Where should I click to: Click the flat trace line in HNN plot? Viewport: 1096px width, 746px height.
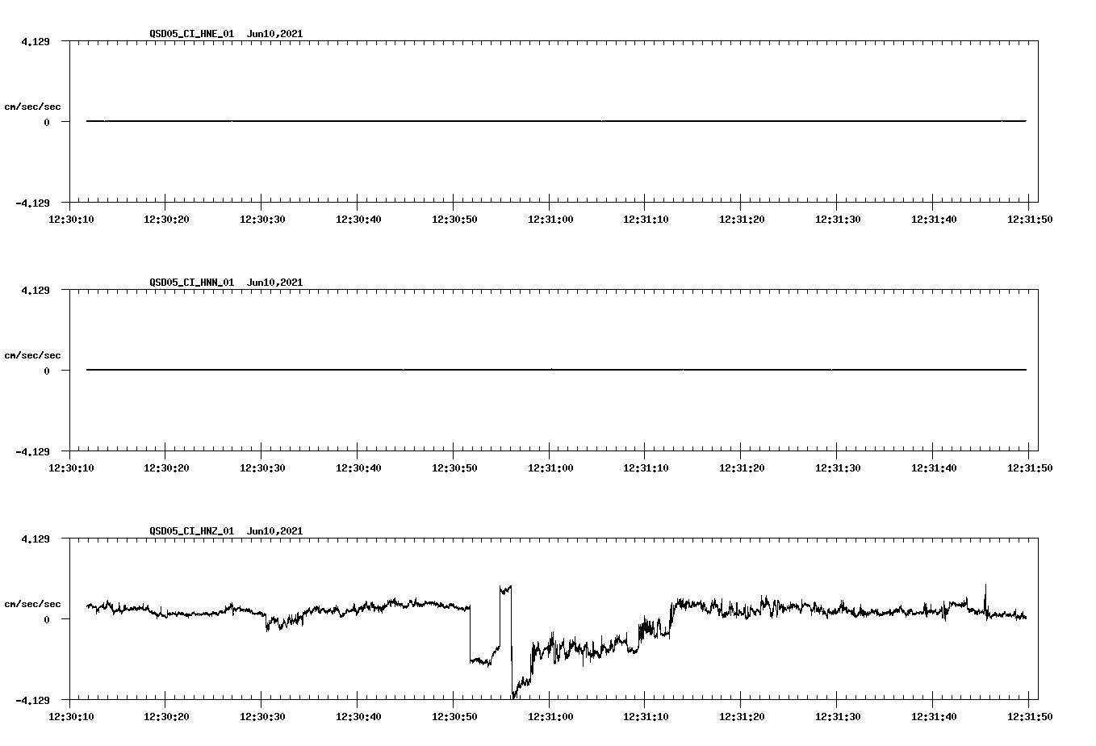pyautogui.click(x=556, y=370)
